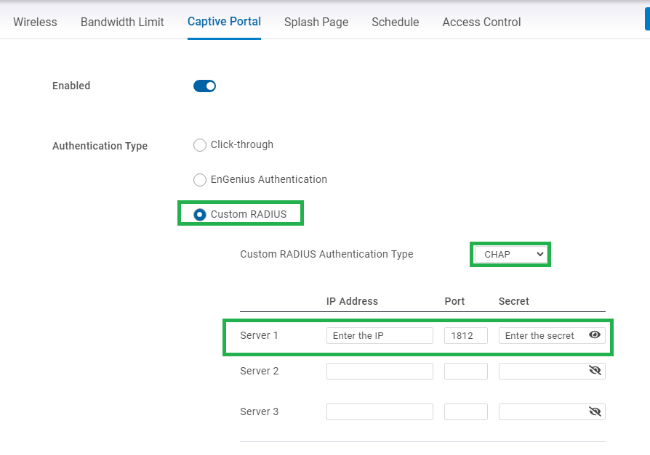The width and height of the screenshot is (650, 455).
Task: Select the Custom RADIUS radio option
Action: tap(200, 215)
